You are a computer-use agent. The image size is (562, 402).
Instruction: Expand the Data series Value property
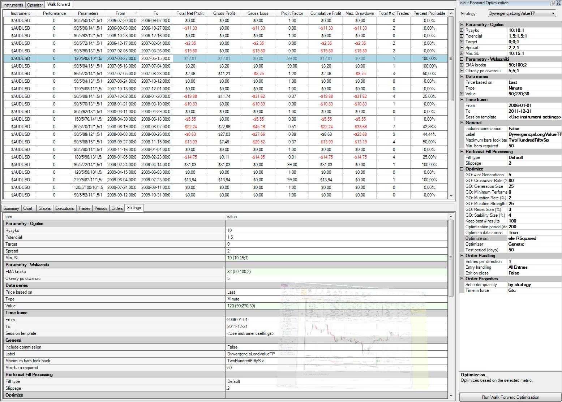[x=462, y=94]
